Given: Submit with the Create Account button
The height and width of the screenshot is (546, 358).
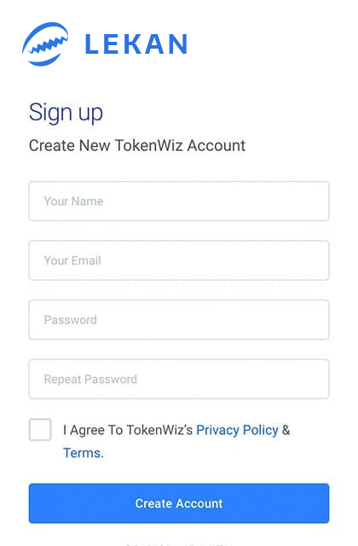Looking at the screenshot, I should [x=179, y=503].
